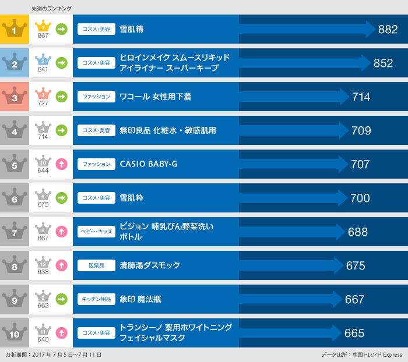Click the pink up arrow beside CASIO BABY-G
This screenshot has width=408, height=362.
coord(61,164)
